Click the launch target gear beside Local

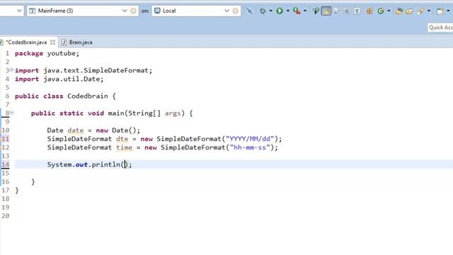point(236,11)
